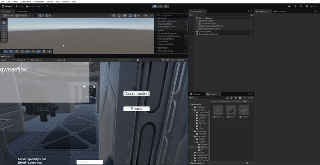Enable Show Neighbours checkbox
Screen dimensions: 320x165
[186, 39]
